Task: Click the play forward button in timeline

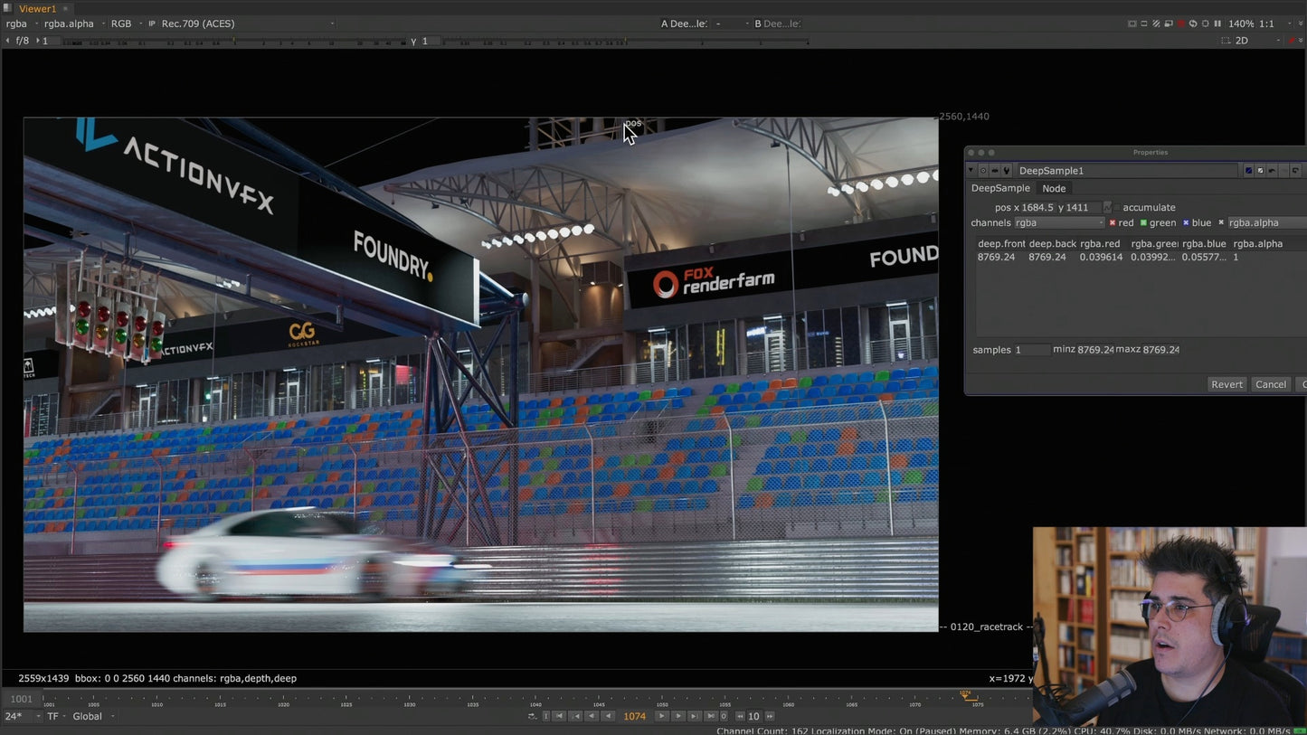Action: 662,716
